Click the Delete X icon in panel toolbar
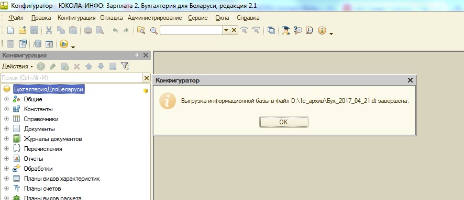The width and height of the screenshot is (464, 200). point(76,67)
